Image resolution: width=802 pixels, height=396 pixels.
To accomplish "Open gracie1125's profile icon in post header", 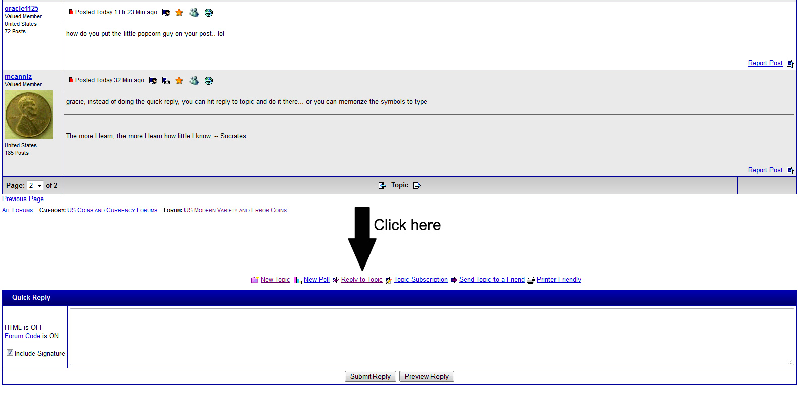I will [166, 12].
